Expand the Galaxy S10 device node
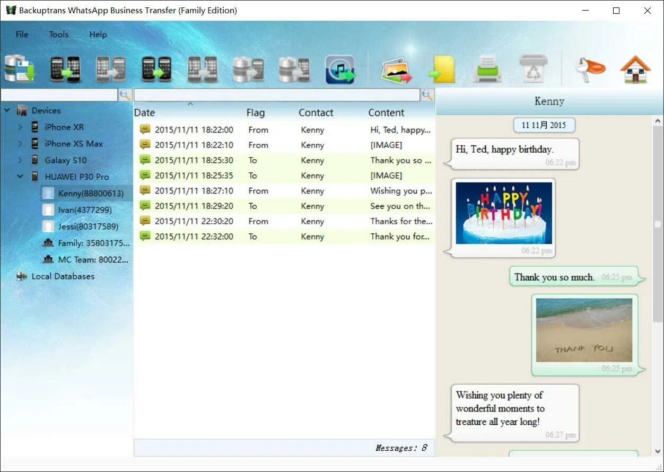664x472 pixels. [21, 160]
